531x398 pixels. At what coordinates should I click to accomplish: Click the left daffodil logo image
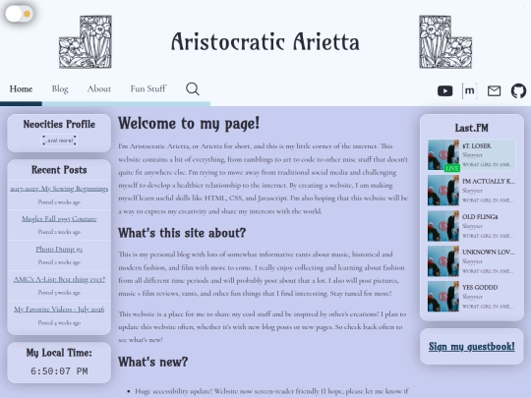(86, 41)
